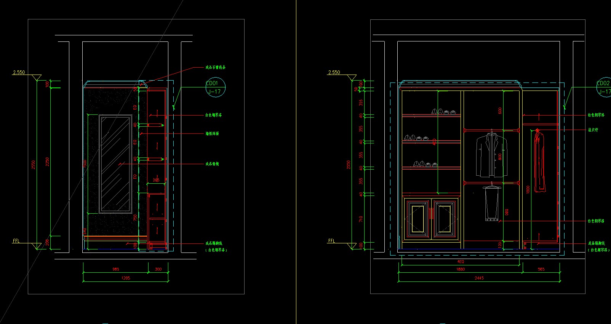Select the 600 vertical dimension

(x=500, y=111)
